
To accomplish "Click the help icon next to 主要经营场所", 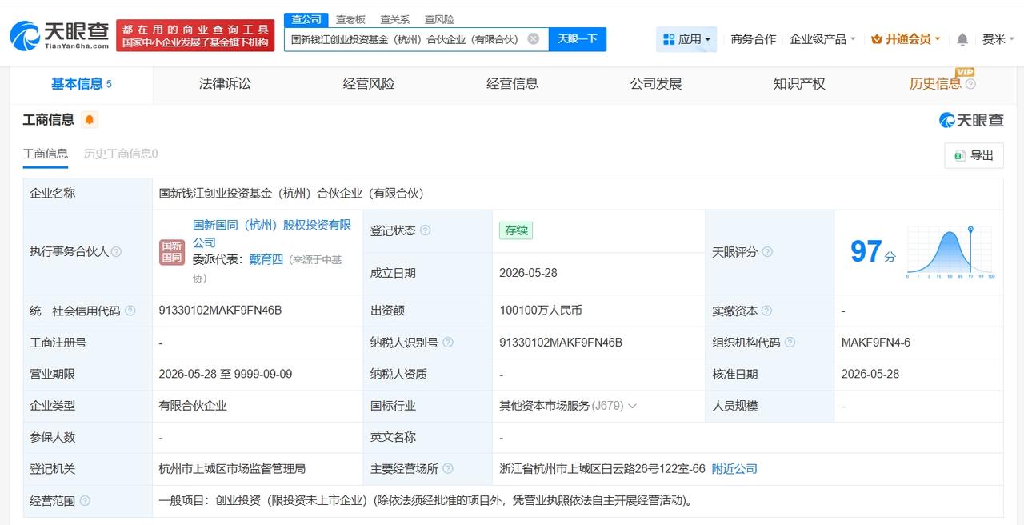I will tap(448, 469).
